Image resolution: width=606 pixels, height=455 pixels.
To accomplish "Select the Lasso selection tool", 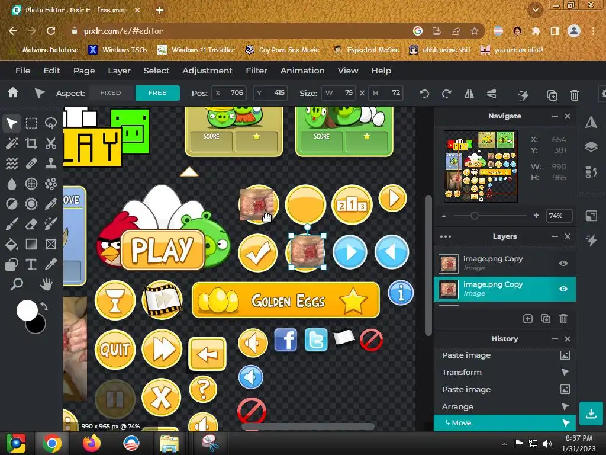I will (x=51, y=123).
